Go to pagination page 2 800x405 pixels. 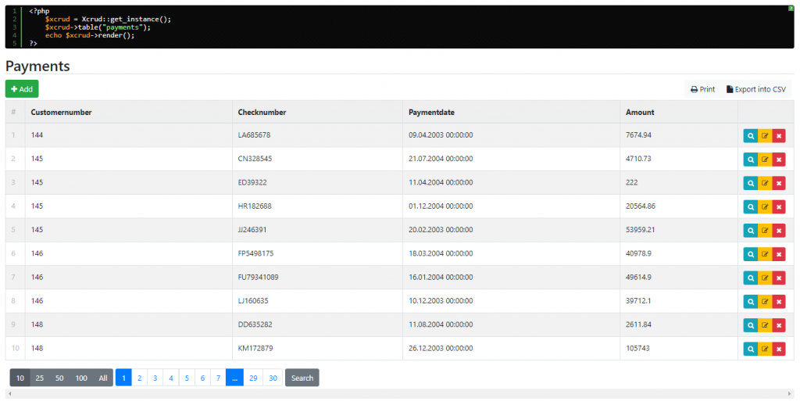click(139, 378)
